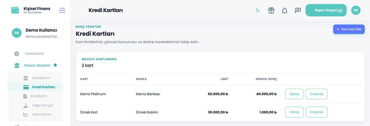Viewport: 370px width, 126px height.
Task: Click Düzenle for Demo Platinum card
Action: (x=316, y=94)
